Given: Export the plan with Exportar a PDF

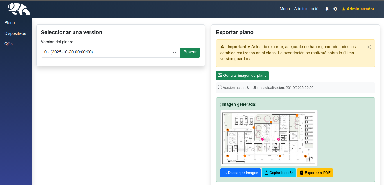Looking at the screenshot, I should 315,173.
